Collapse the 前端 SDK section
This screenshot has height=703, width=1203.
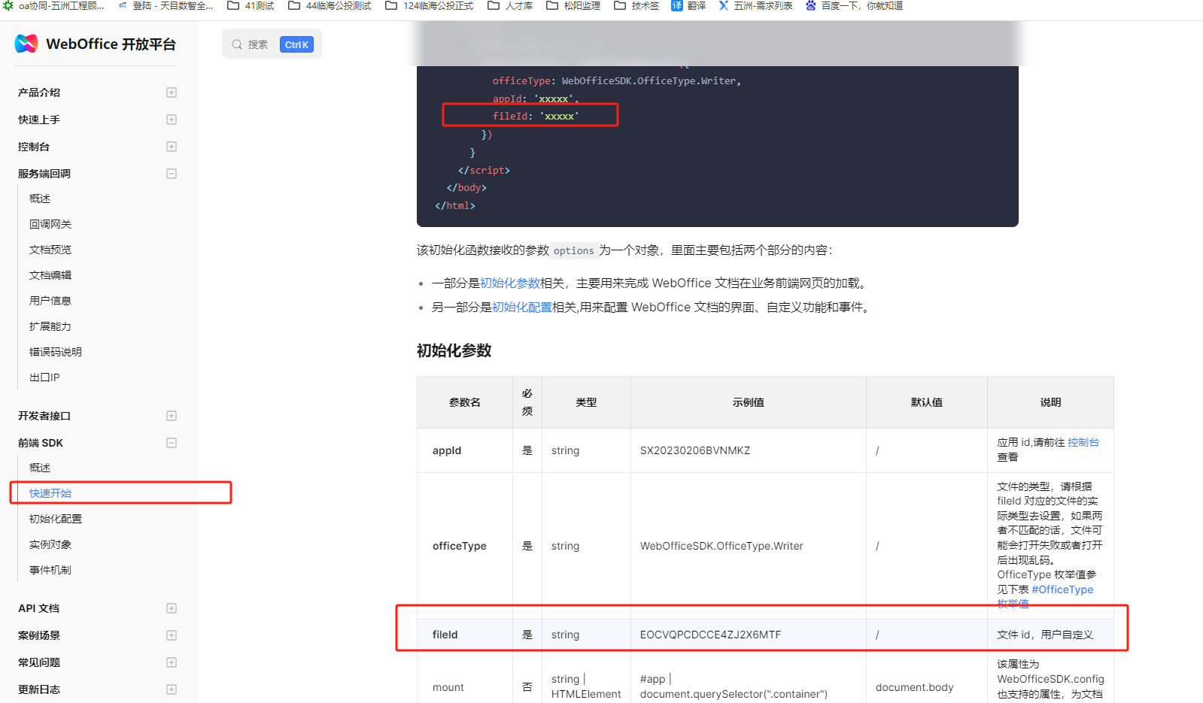172,443
